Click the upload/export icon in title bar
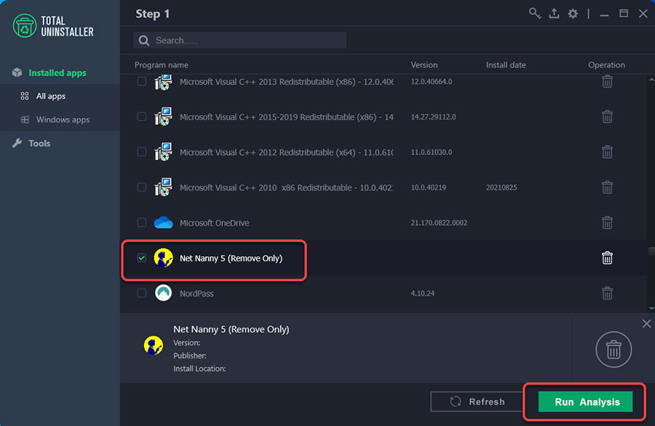The image size is (655, 426). [554, 13]
